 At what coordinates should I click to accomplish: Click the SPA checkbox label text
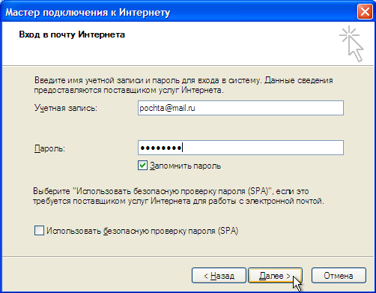pos(142,231)
